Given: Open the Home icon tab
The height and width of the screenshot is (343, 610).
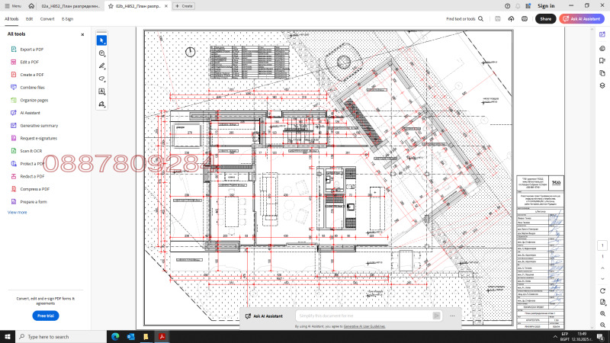Looking at the screenshot, I should 31,5.
